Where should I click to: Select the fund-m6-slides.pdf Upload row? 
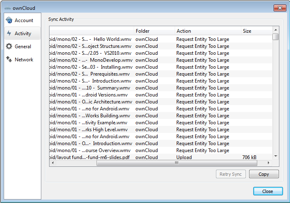tap(139, 157)
